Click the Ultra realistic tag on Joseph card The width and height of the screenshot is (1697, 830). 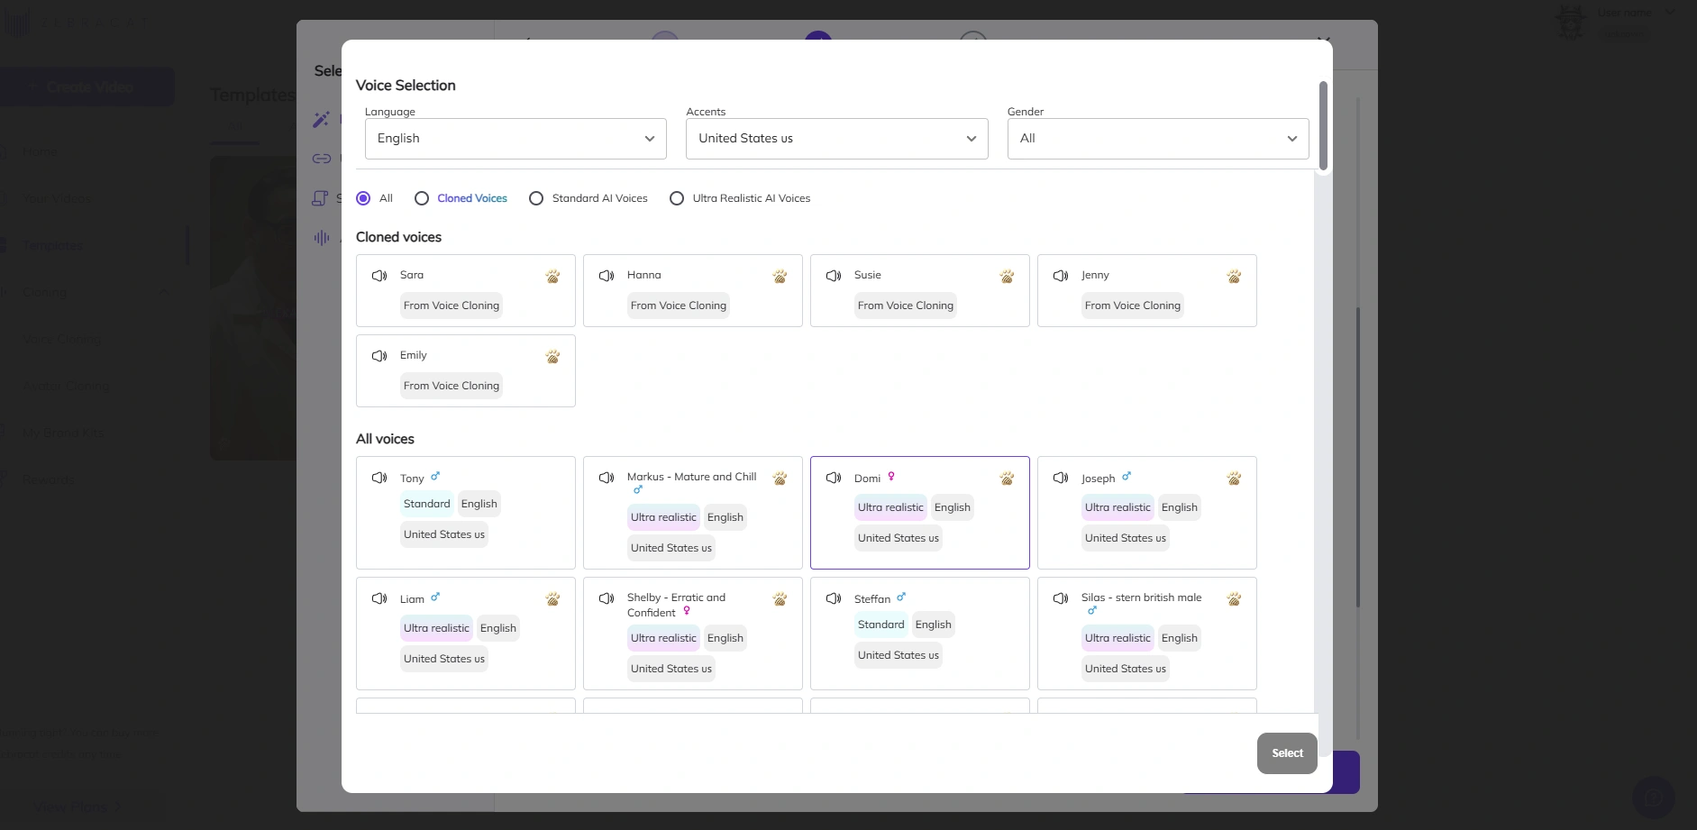pyautogui.click(x=1118, y=507)
